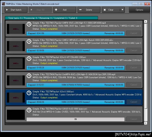The width and height of the screenshot is (152, 137).
Task: Clear the task list
Action: click(x=111, y=10)
